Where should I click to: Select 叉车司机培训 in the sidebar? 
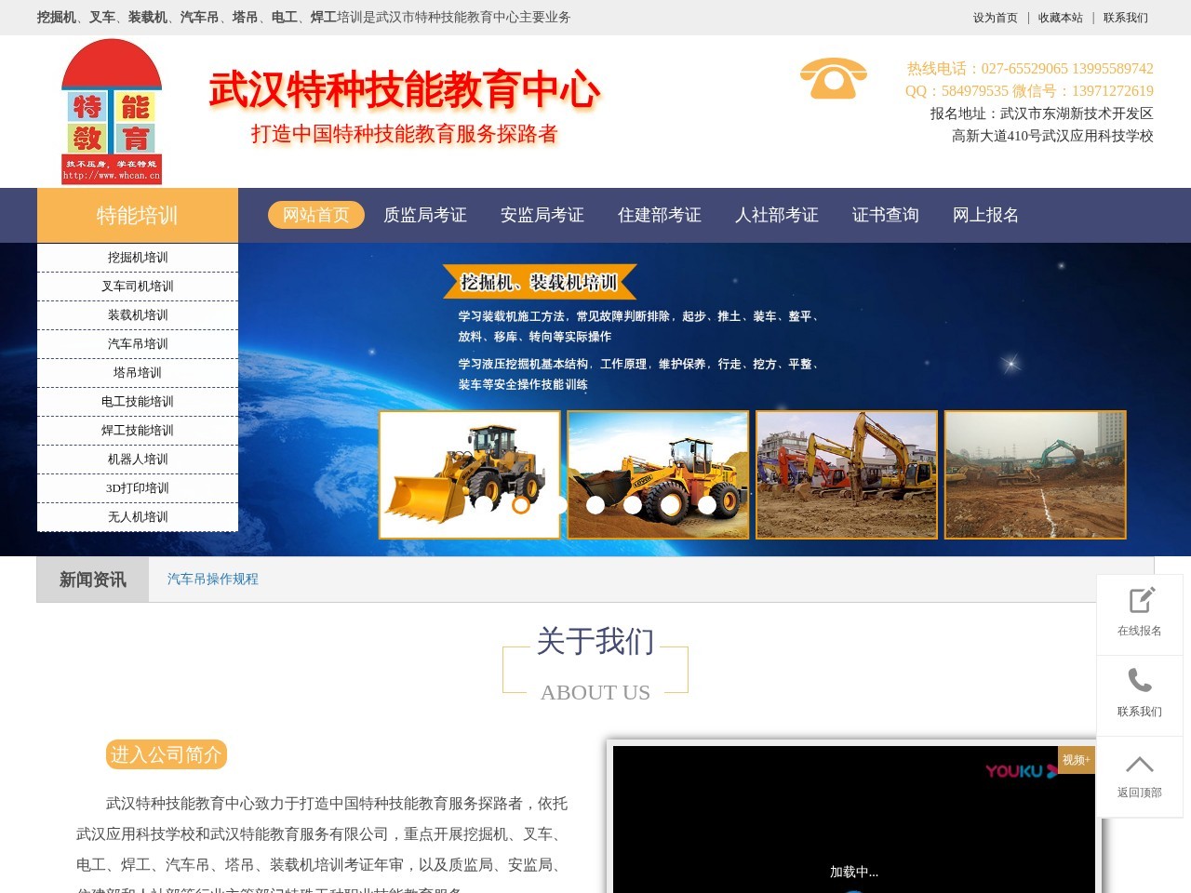[138, 287]
